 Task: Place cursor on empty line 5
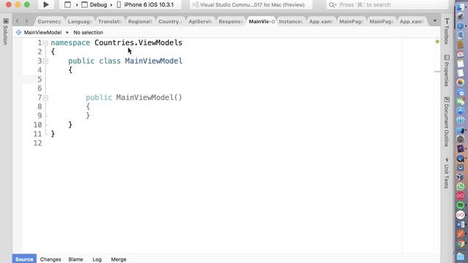coord(227,79)
